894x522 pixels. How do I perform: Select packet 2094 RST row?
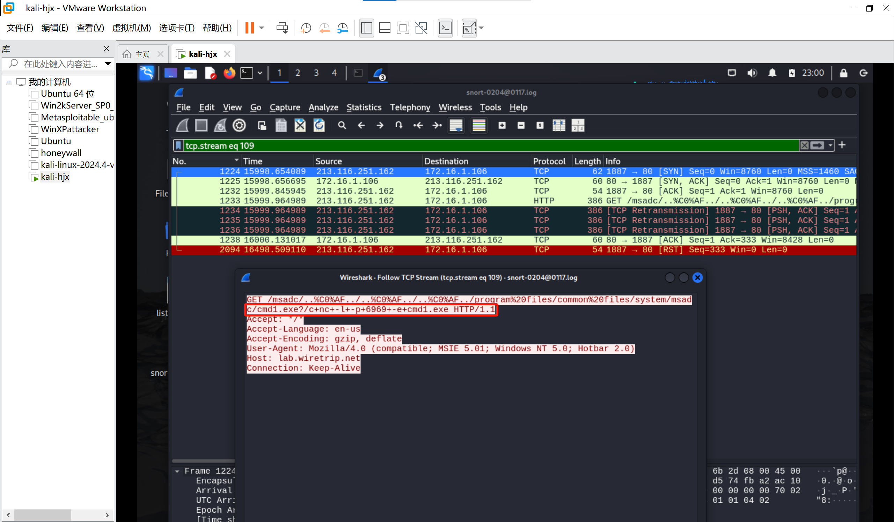[x=514, y=249]
